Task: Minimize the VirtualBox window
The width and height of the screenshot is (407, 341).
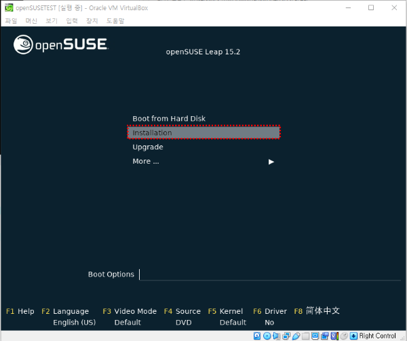Action: pos(349,7)
